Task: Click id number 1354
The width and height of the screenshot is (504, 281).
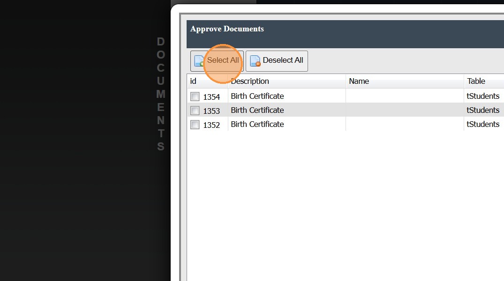Action: pyautogui.click(x=211, y=96)
